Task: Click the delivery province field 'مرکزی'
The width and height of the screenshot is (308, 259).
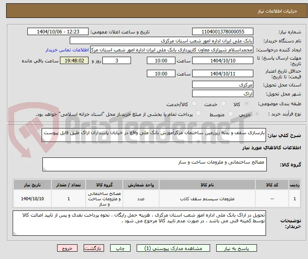Action: click(223, 84)
